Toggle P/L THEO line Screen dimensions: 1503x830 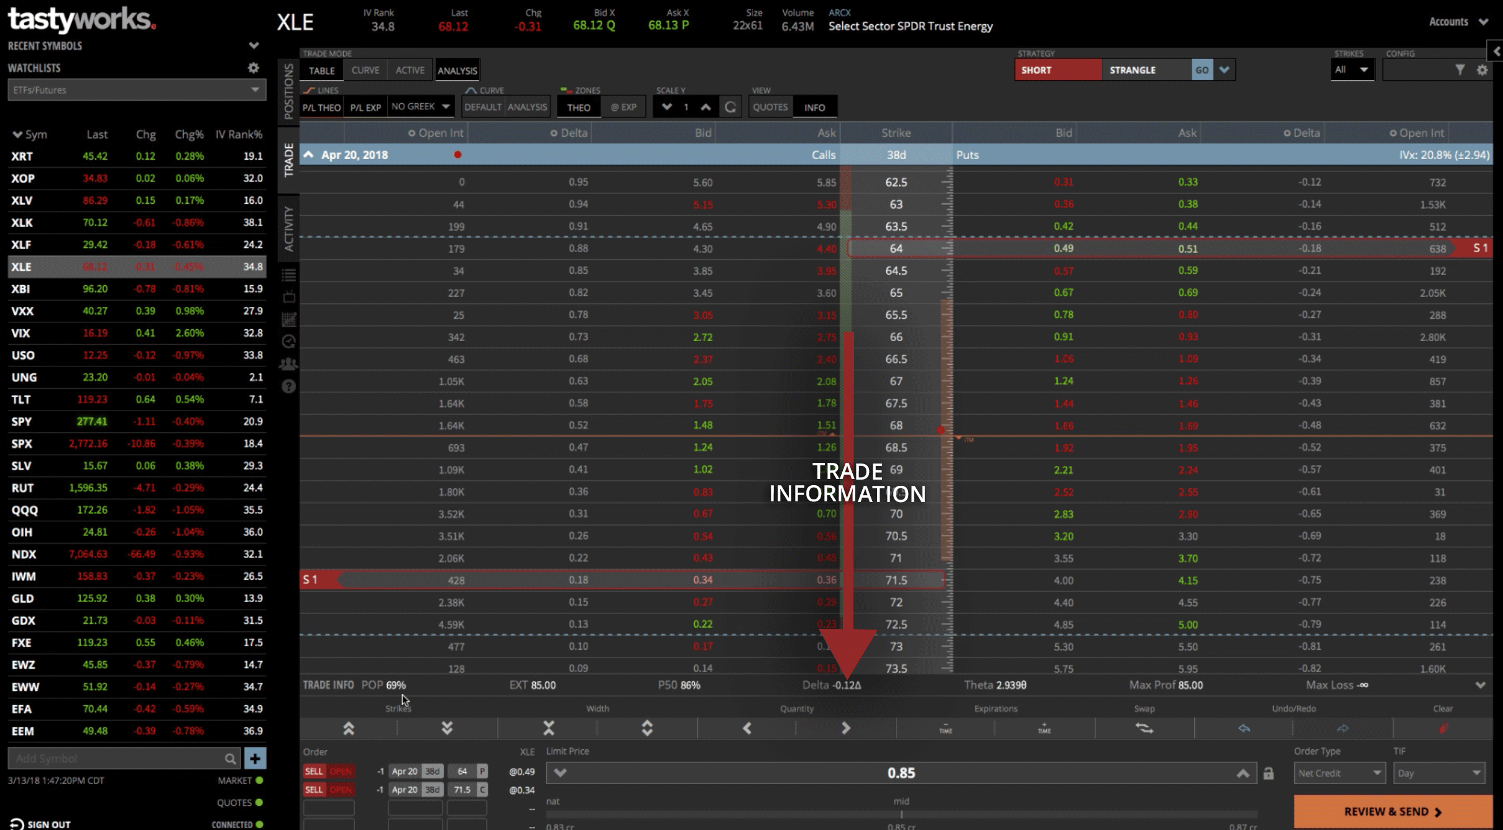[x=321, y=107]
